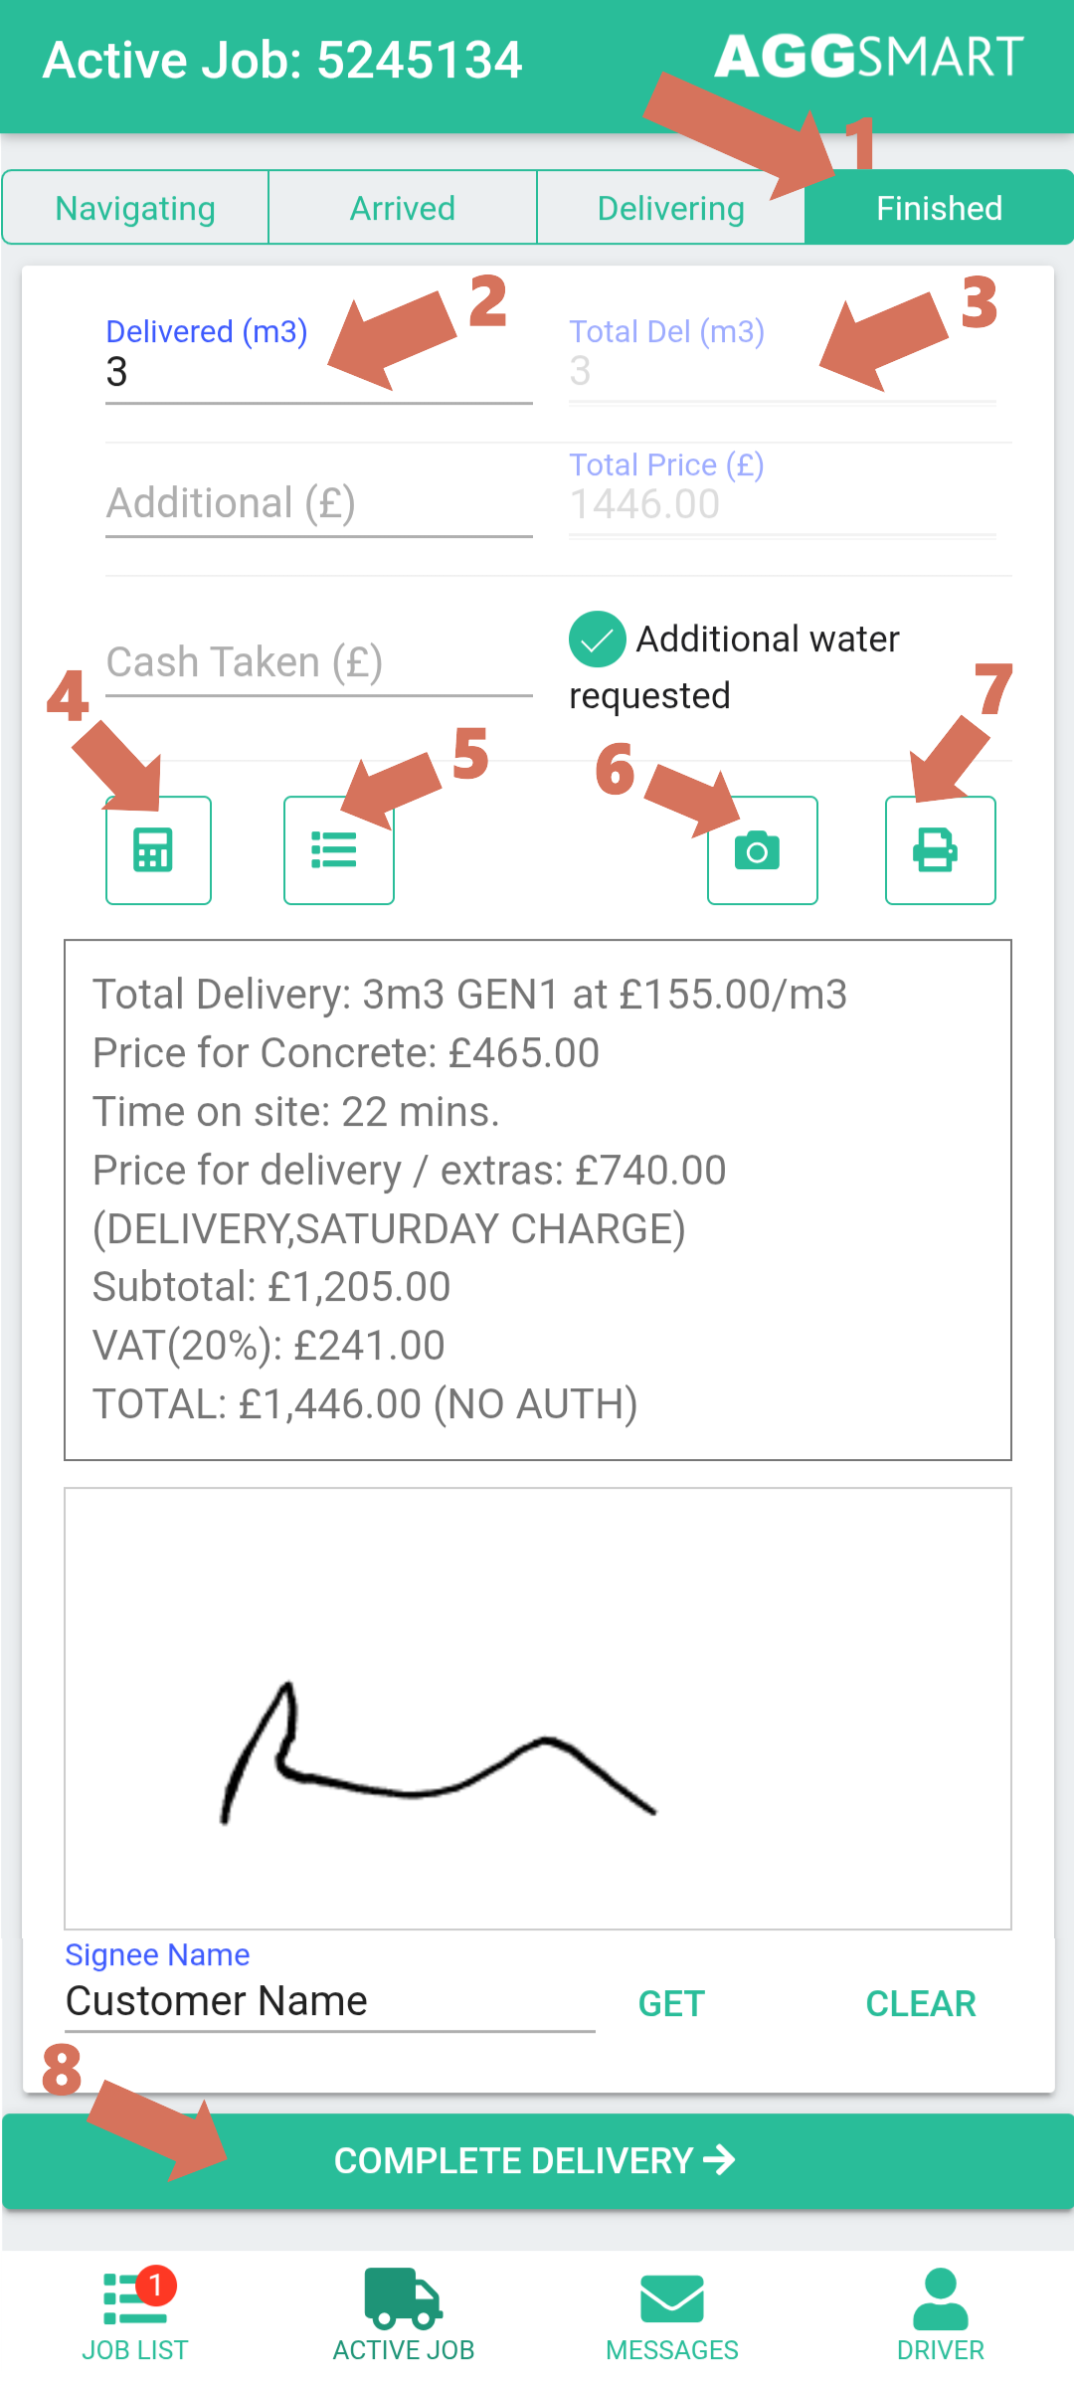Tap GET next to signee name
1074x2382 pixels.
671,2003
